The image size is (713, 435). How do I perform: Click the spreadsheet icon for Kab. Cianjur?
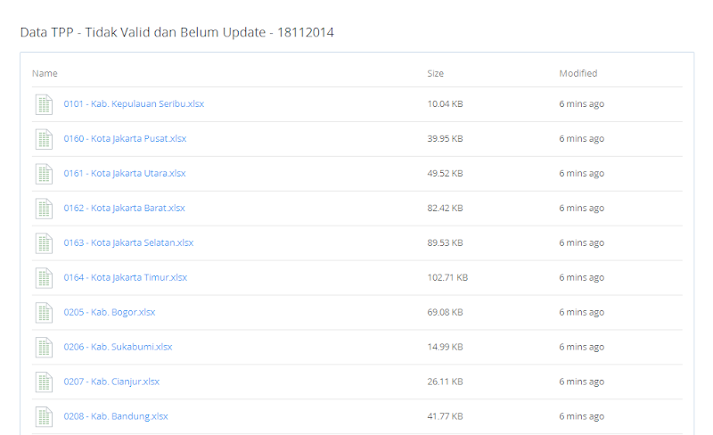[44, 382]
